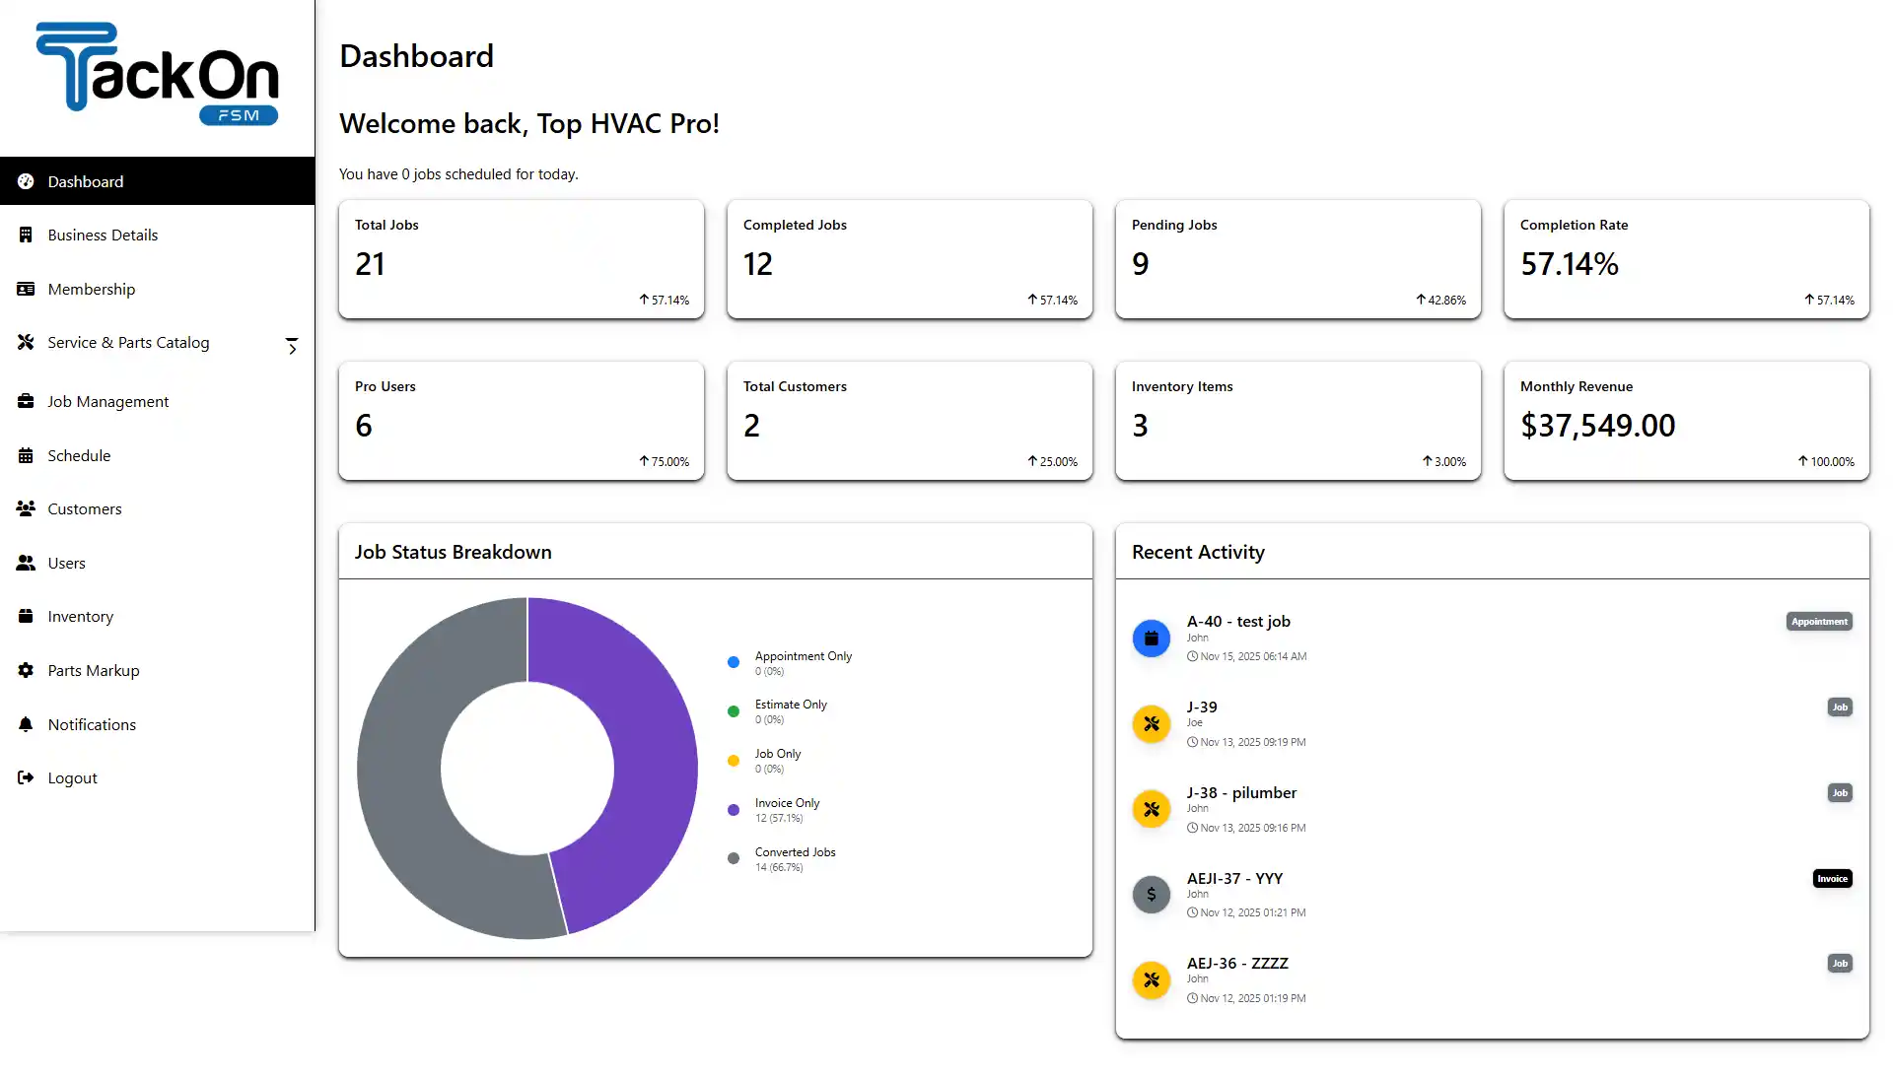Click the dollar icon on AEJI-37 activity
The width and height of the screenshot is (1893, 1078).
click(1151, 894)
